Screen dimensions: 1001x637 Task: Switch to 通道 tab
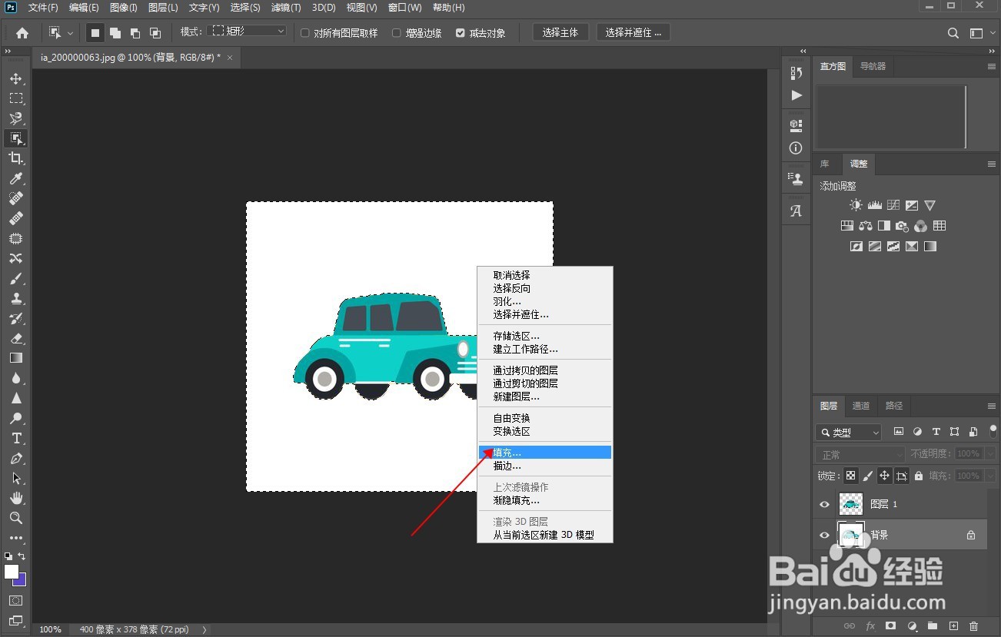click(x=861, y=406)
